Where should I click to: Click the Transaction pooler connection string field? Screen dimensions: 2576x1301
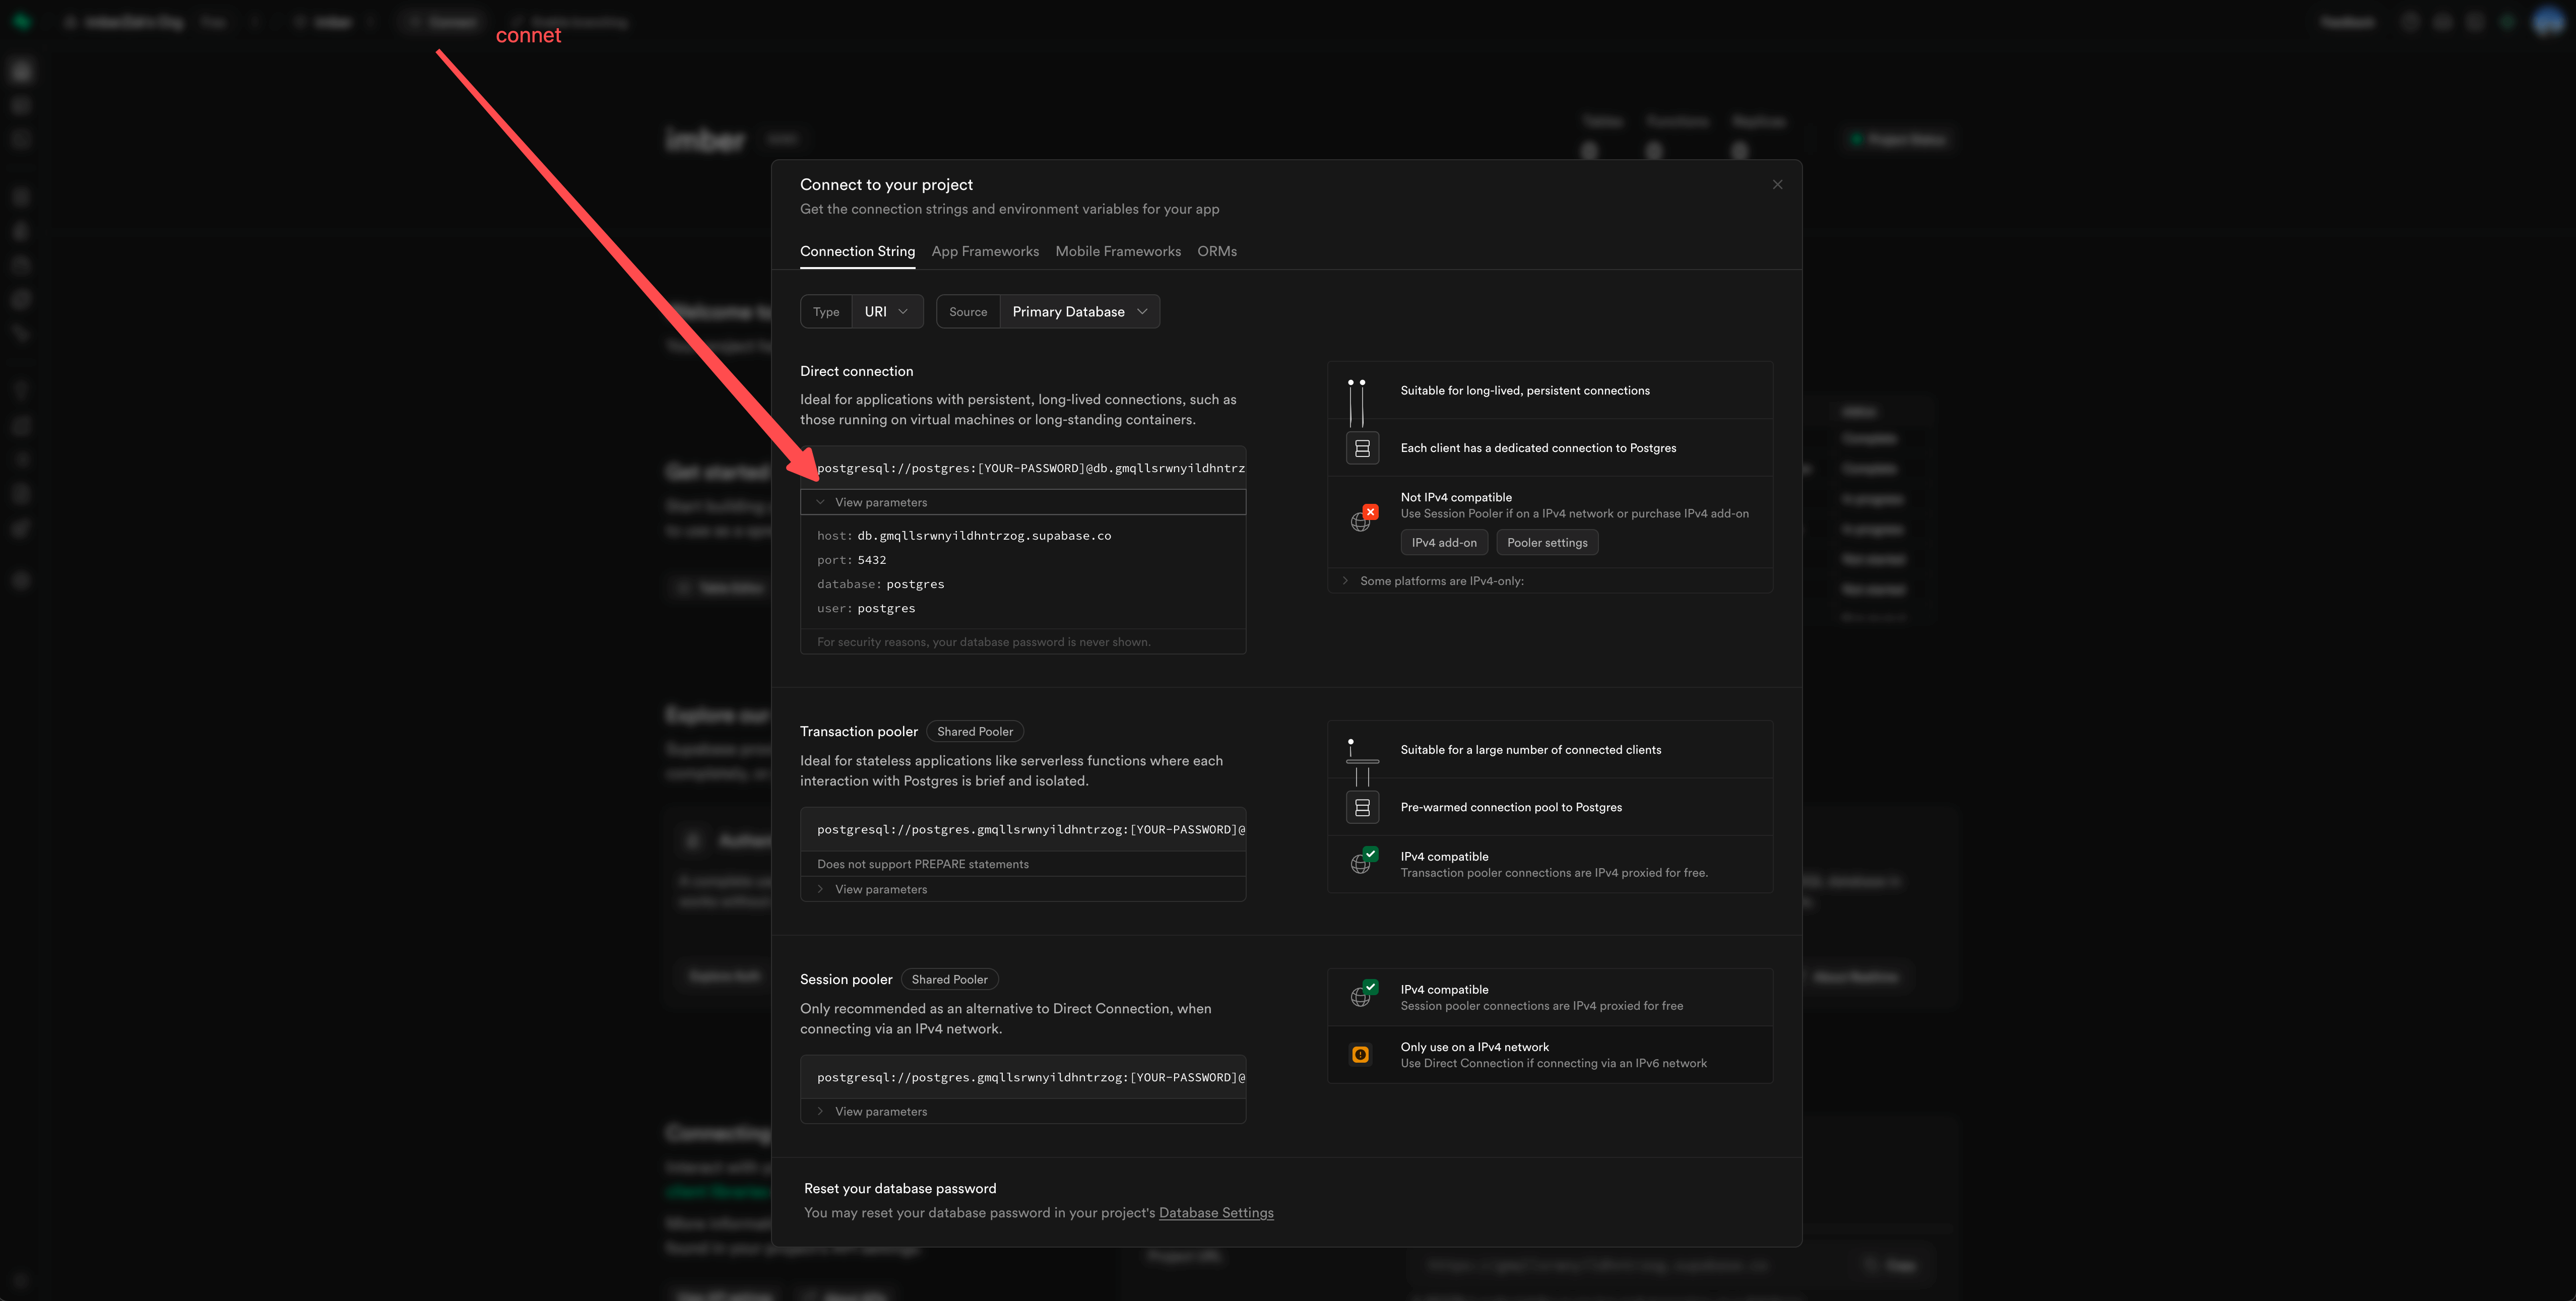[x=1023, y=830]
